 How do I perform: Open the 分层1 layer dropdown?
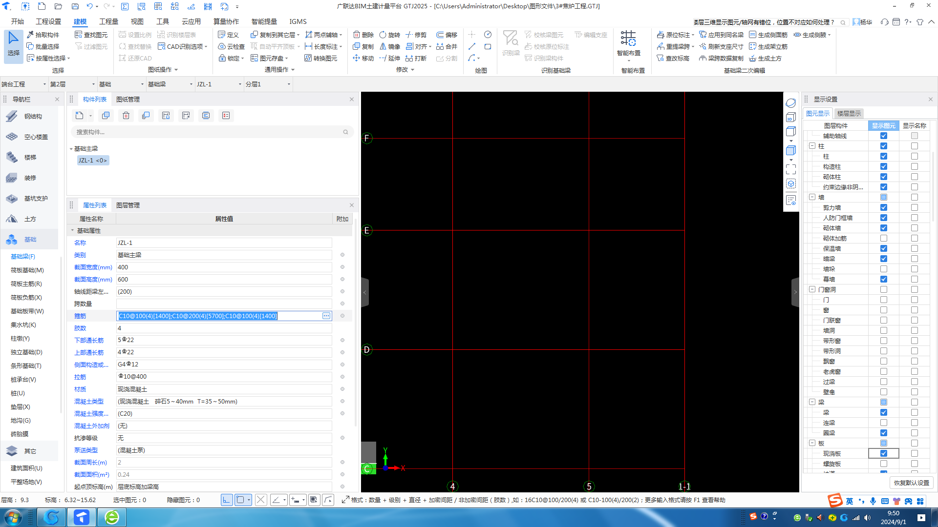click(x=268, y=84)
